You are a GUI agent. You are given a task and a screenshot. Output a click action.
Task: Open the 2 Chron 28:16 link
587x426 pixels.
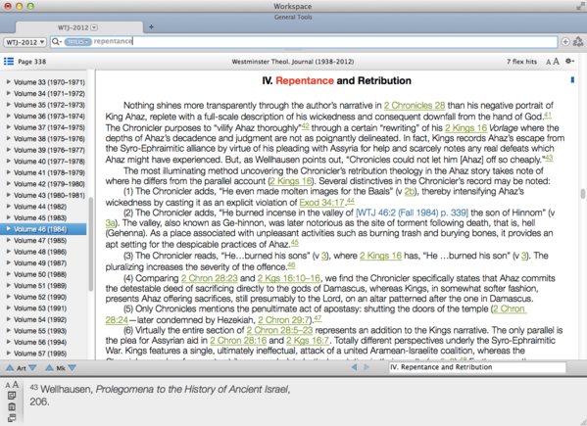click(238, 341)
